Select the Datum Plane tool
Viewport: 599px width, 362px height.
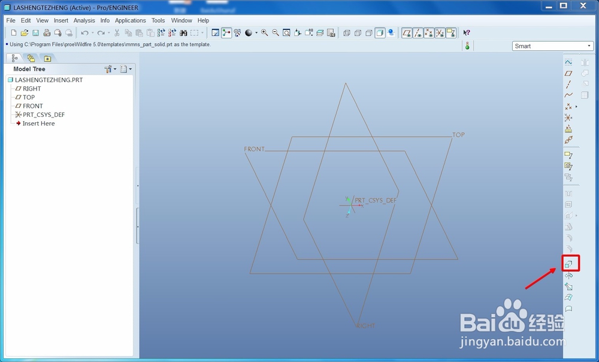[x=568, y=73]
